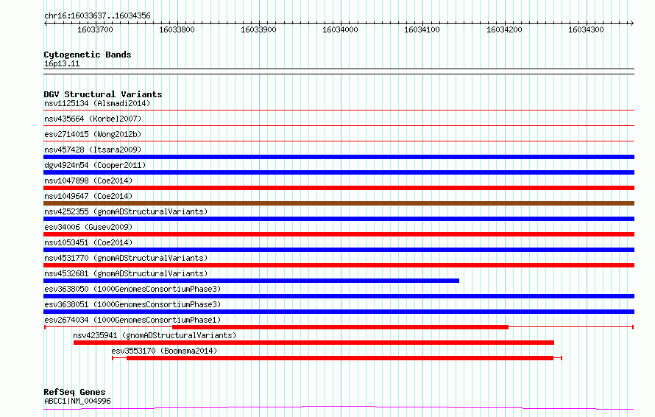Click the blue bar under nsv4252355
Image resolution: width=655 pixels, height=417 pixels.
pos(339,219)
